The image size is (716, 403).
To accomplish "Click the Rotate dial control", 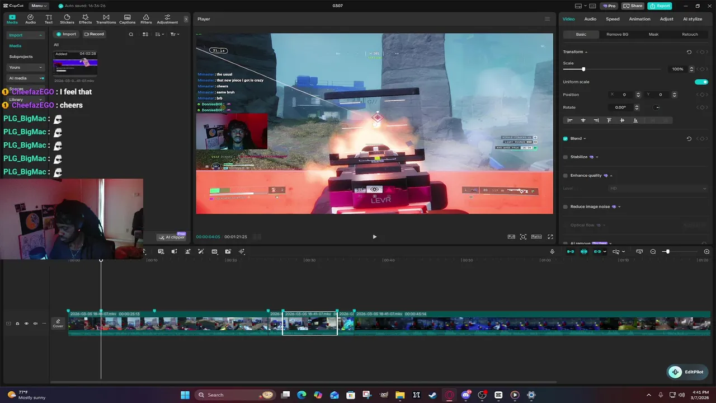I will point(657,107).
